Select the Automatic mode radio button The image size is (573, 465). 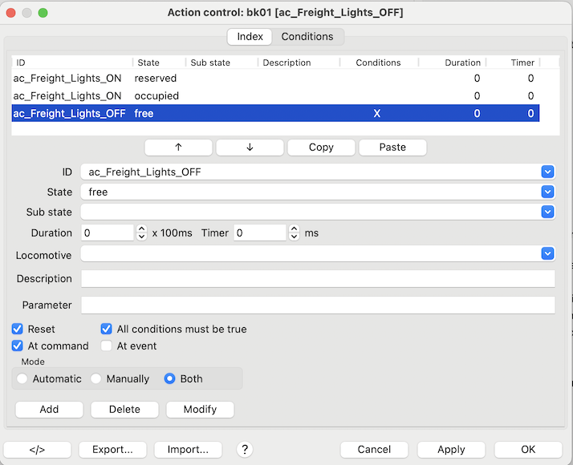click(22, 379)
